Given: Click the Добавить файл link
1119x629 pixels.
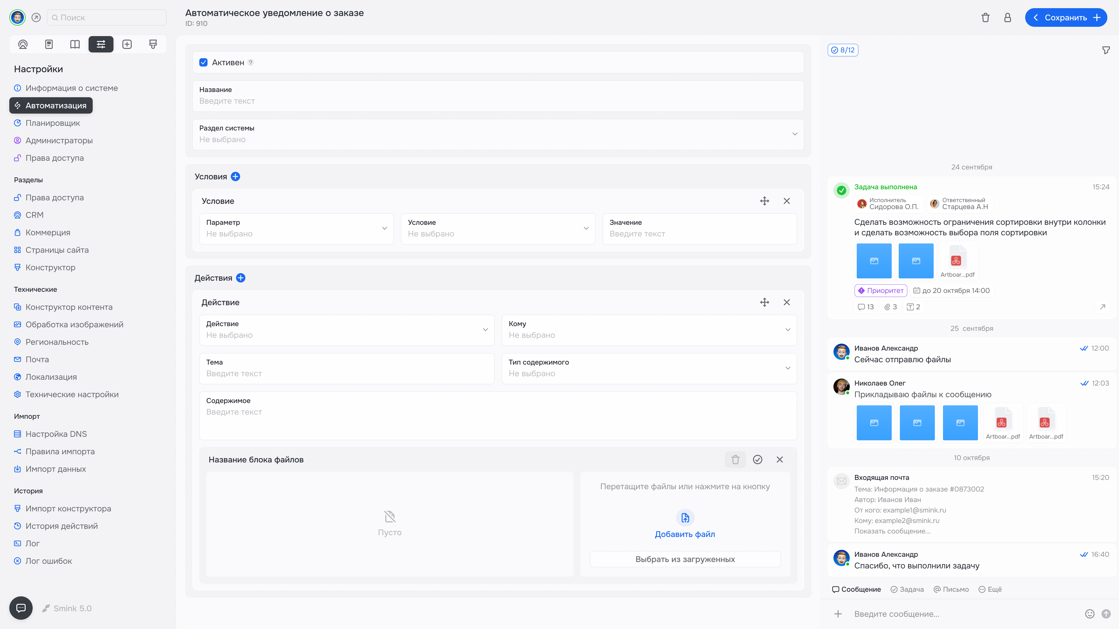Looking at the screenshot, I should point(685,534).
